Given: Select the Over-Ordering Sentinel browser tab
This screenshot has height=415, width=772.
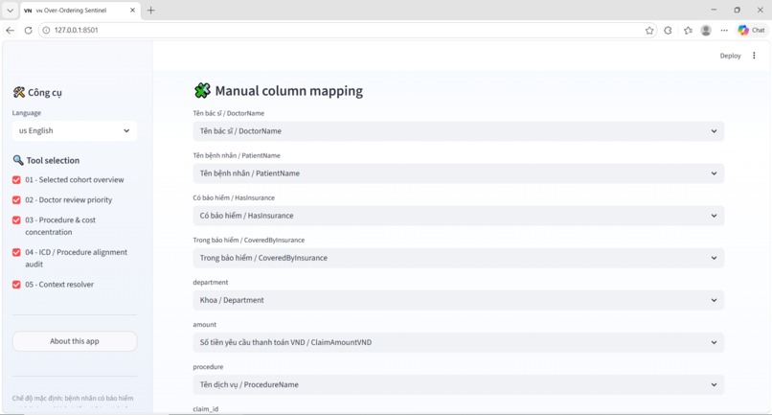Looking at the screenshot, I should pos(79,10).
